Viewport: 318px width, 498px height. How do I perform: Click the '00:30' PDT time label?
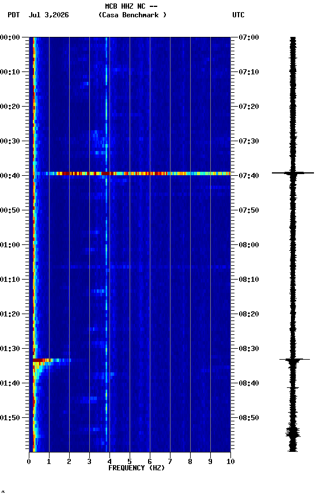(10, 141)
